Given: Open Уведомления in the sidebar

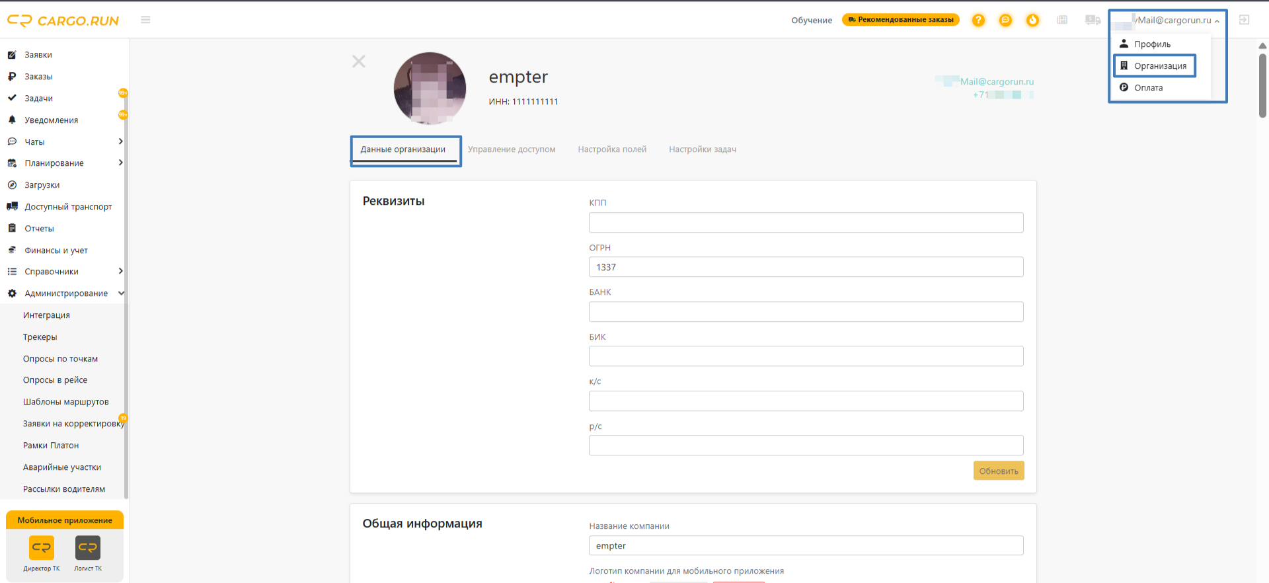Looking at the screenshot, I should pos(52,120).
